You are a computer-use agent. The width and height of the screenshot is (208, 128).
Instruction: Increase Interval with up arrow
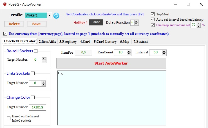coord(164,51)
